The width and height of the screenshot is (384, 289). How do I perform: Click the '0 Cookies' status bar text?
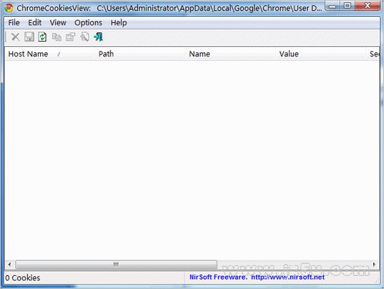(22, 277)
